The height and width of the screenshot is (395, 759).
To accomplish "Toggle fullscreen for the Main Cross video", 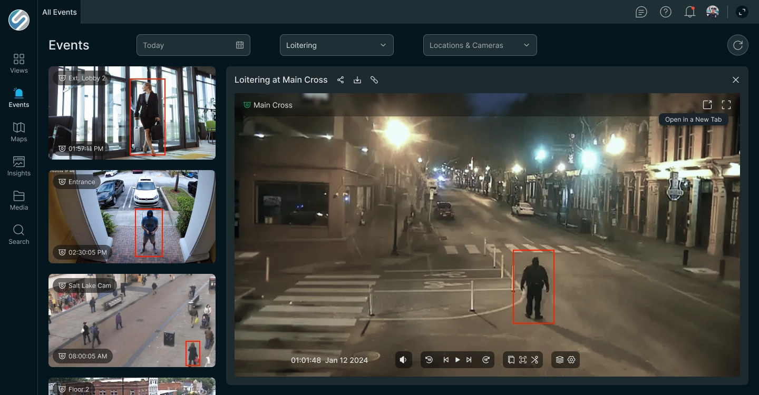I will pos(726,105).
